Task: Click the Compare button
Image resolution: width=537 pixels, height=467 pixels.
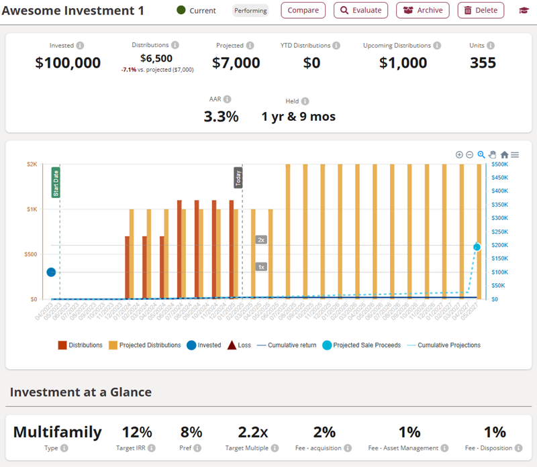Action: point(303,11)
